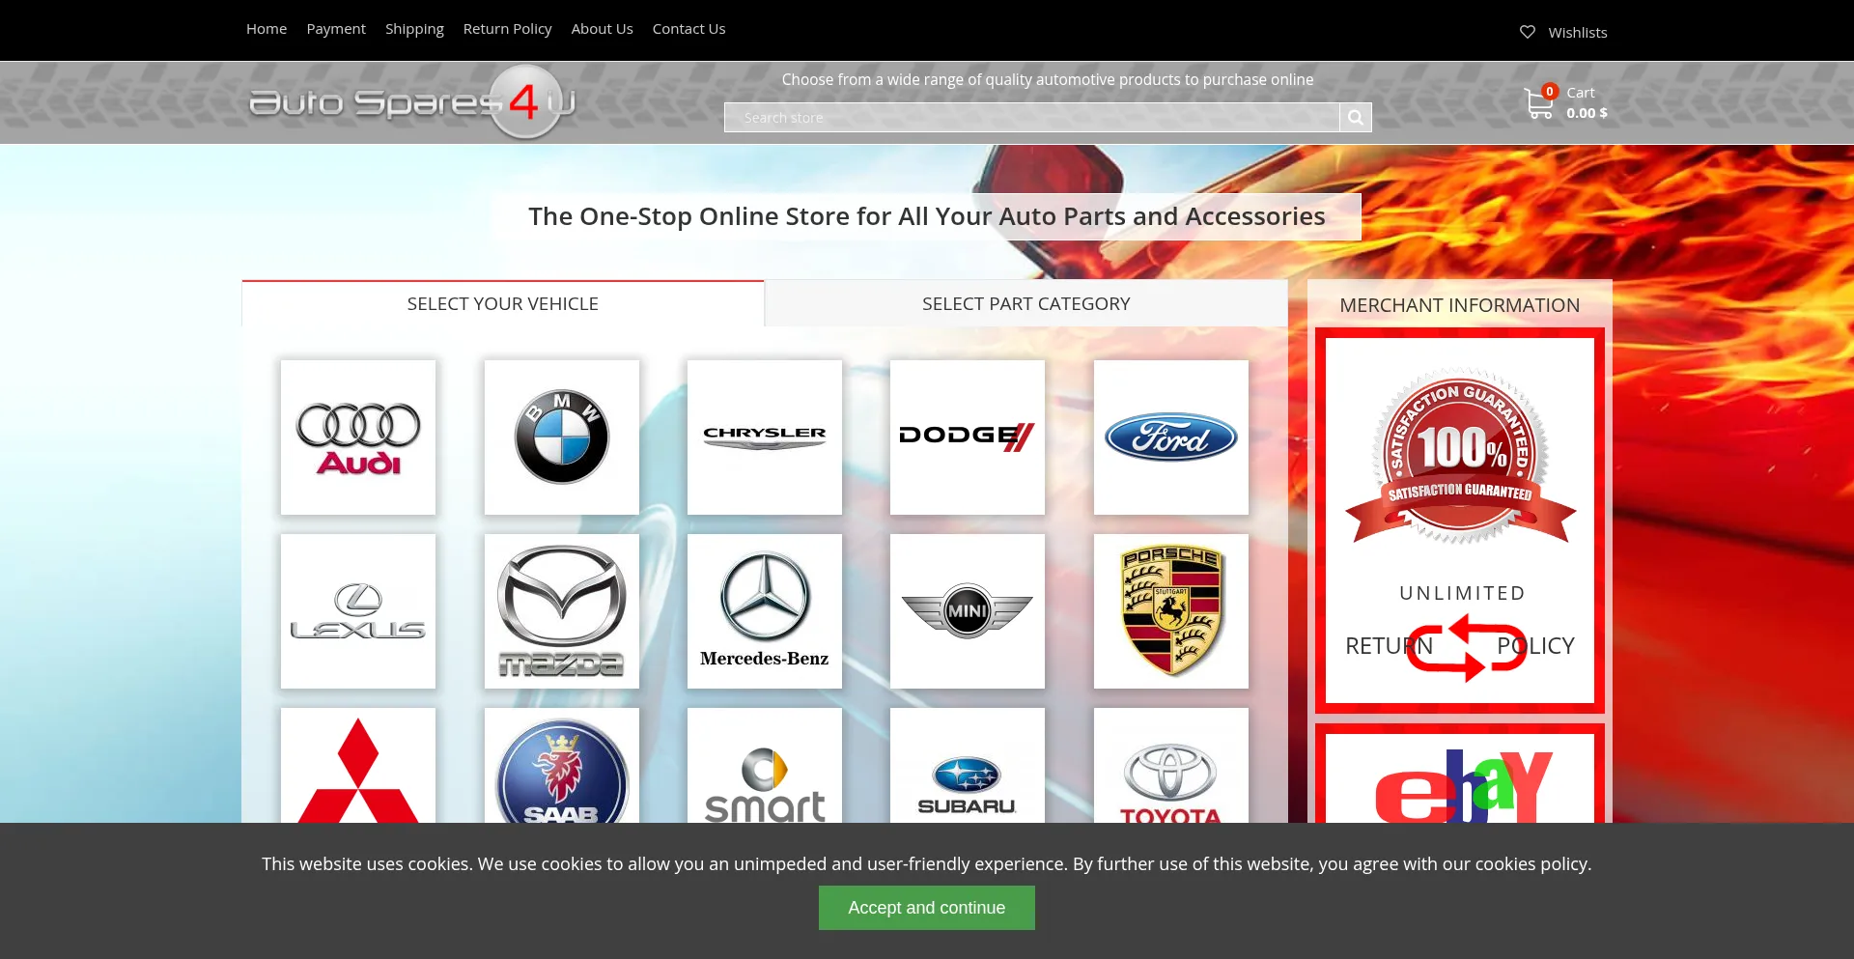This screenshot has width=1854, height=959.
Task: Select the Audi brand logo
Action: 358,437
